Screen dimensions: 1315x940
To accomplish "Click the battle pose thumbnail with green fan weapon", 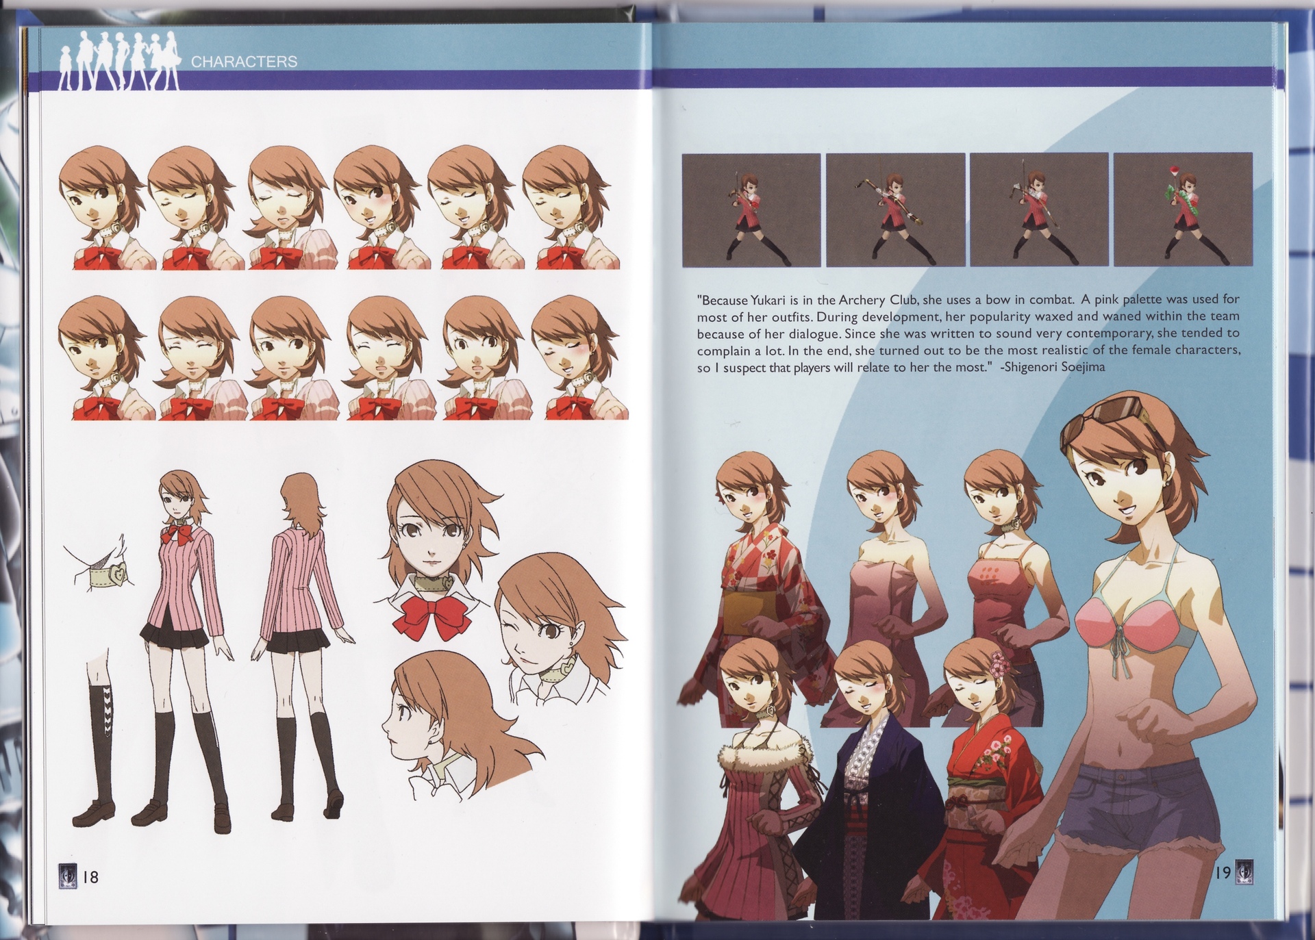I will [1183, 209].
